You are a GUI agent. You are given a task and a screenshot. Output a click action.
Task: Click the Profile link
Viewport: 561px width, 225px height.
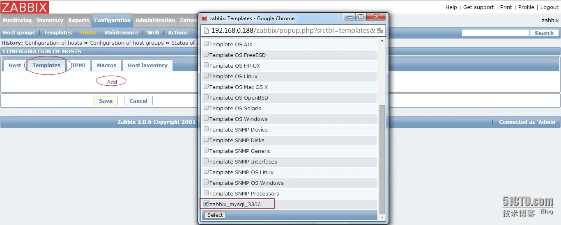pos(526,7)
